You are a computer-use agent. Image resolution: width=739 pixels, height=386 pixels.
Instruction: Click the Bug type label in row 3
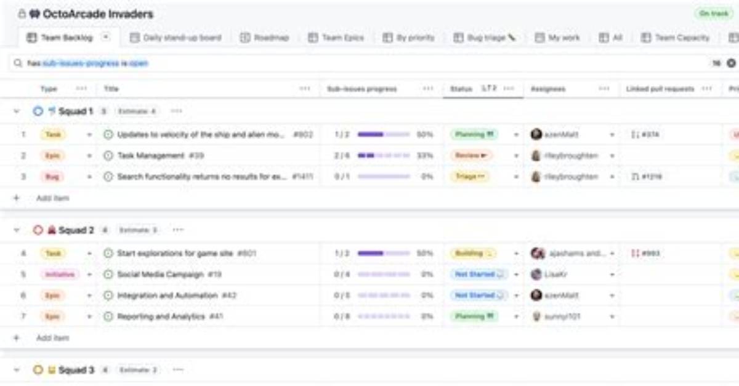coord(52,177)
